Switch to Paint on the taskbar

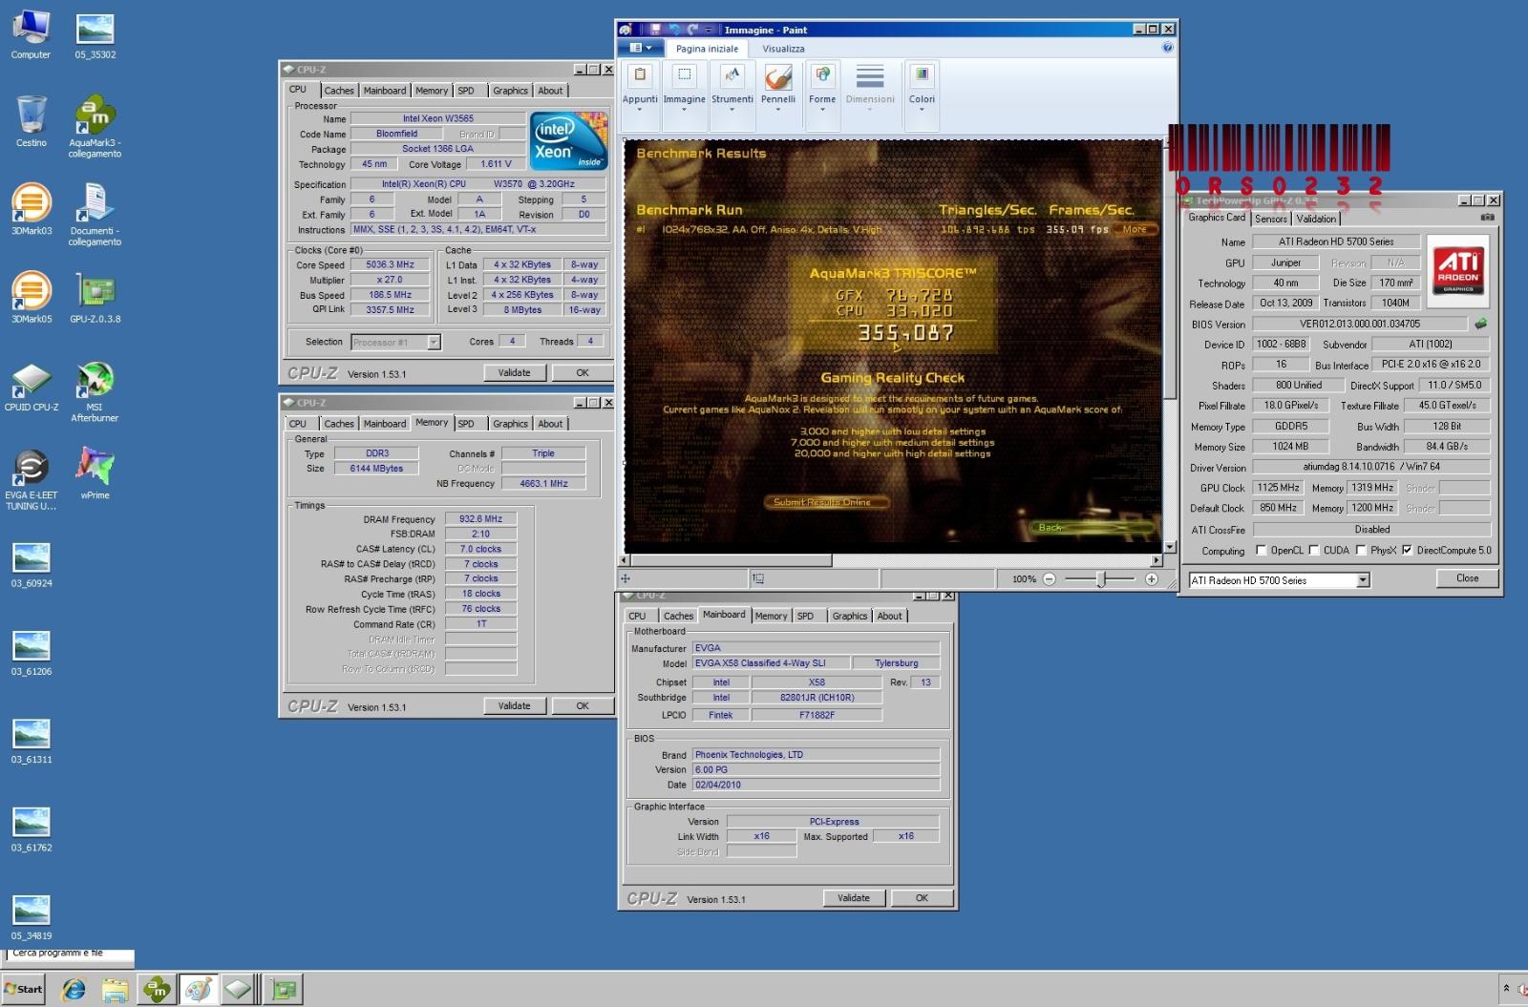tap(198, 990)
